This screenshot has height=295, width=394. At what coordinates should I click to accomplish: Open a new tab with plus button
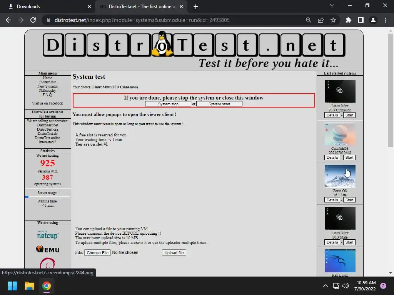click(196, 7)
